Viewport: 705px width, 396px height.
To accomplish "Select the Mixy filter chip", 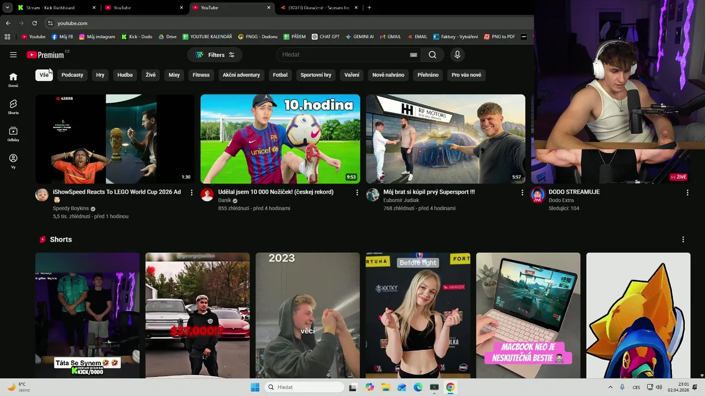I will pyautogui.click(x=174, y=75).
